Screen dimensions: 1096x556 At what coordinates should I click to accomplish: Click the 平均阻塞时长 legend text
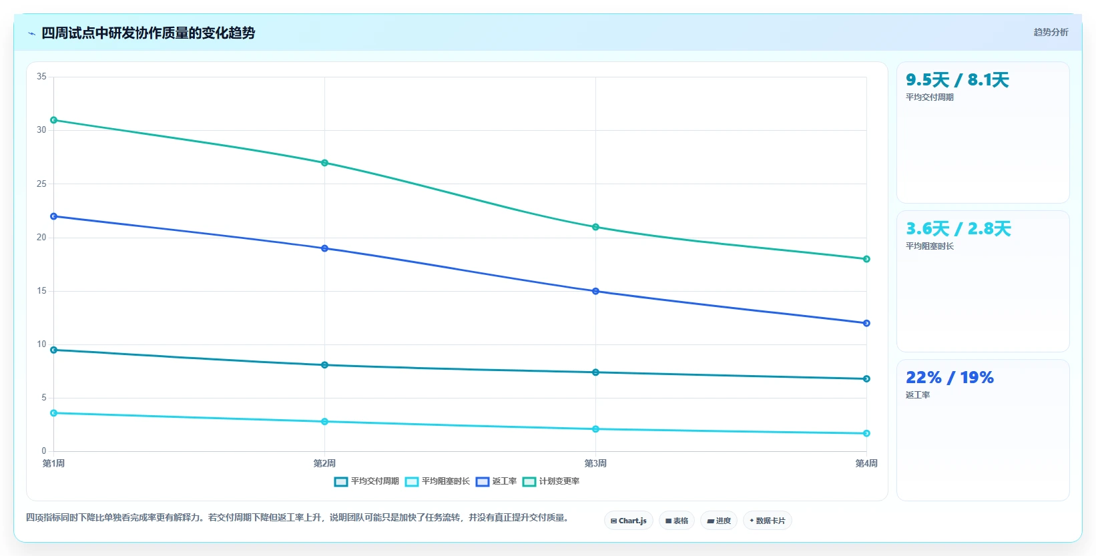point(446,481)
